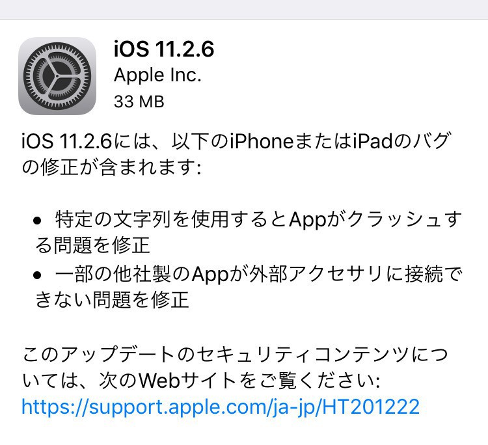This screenshot has height=445, width=488.
Task: Click the center hub of gear icon
Action: point(57,76)
